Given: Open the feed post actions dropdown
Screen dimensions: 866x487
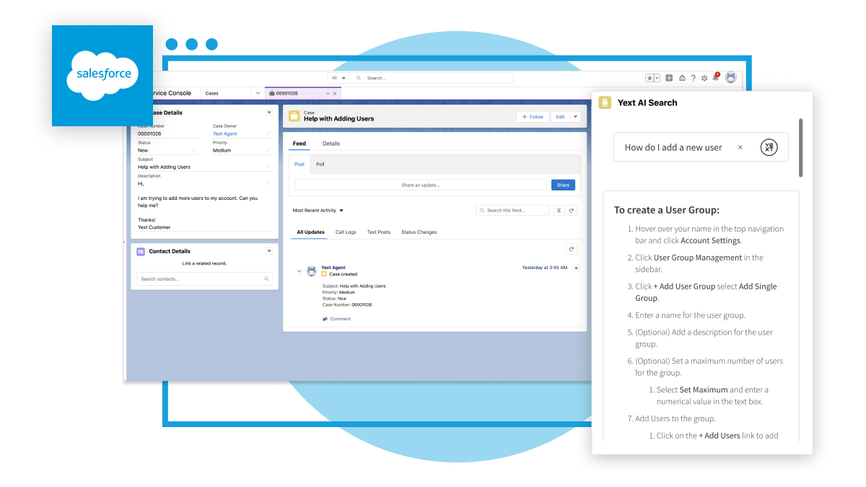Looking at the screenshot, I should click(x=576, y=268).
